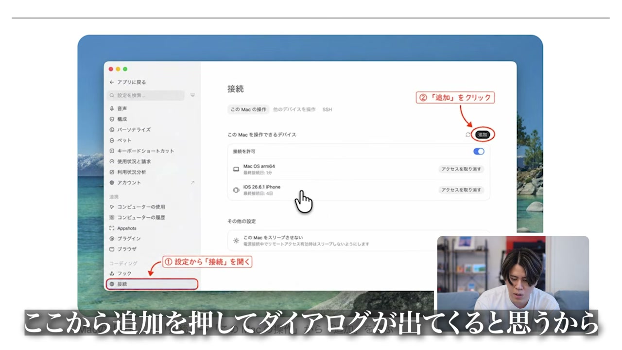Viewport: 622px width, 350px height.
Task: Click the refresh icon beside 追加
Action: [468, 135]
